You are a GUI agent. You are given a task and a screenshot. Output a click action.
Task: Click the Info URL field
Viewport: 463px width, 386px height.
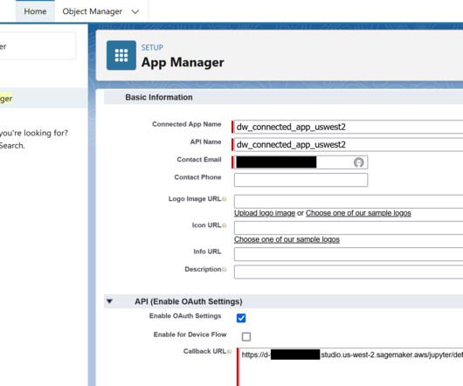pyautogui.click(x=349, y=254)
